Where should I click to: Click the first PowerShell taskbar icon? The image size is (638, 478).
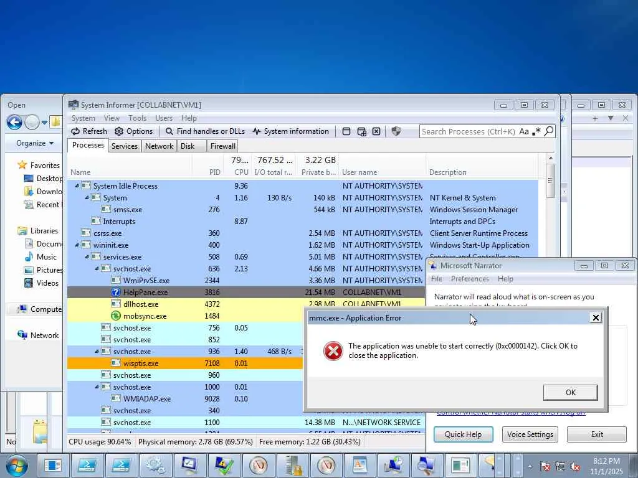(x=87, y=466)
